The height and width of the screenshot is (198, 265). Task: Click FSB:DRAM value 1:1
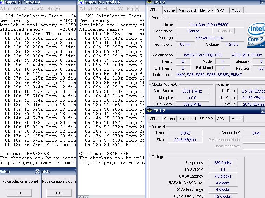point(223,170)
